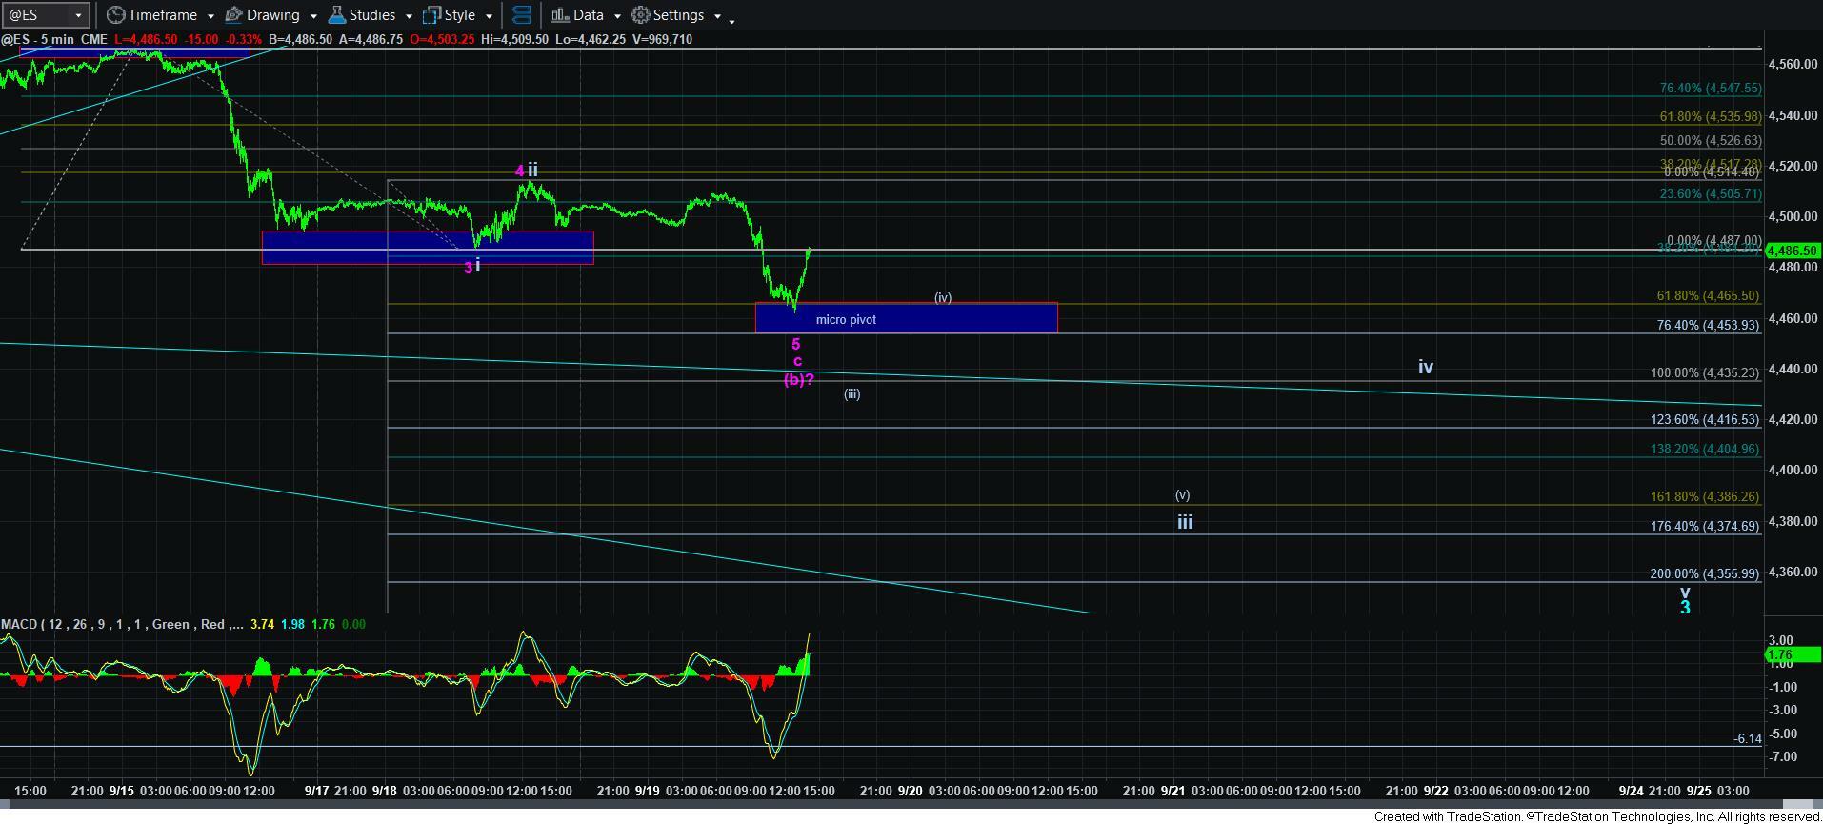Screen dimensions: 1823x824
Task: Open the symbol box dropdown arrow
Action: [80, 15]
